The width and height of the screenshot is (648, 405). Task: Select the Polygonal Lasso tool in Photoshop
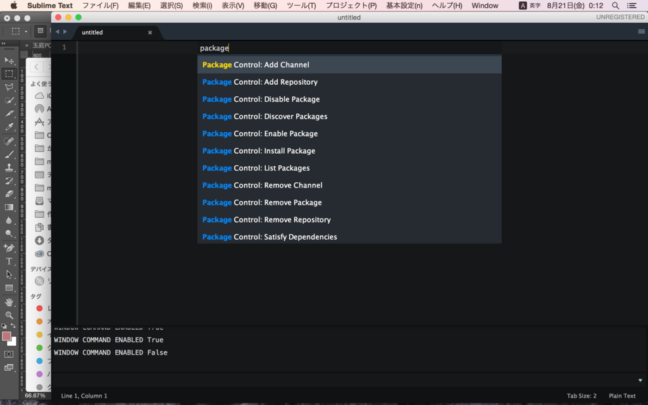point(9,87)
